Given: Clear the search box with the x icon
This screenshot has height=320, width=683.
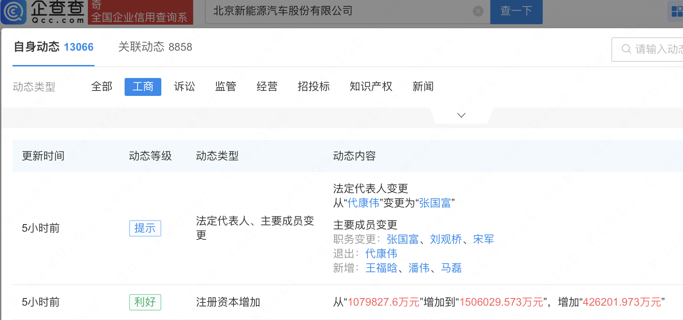Looking at the screenshot, I should (478, 11).
